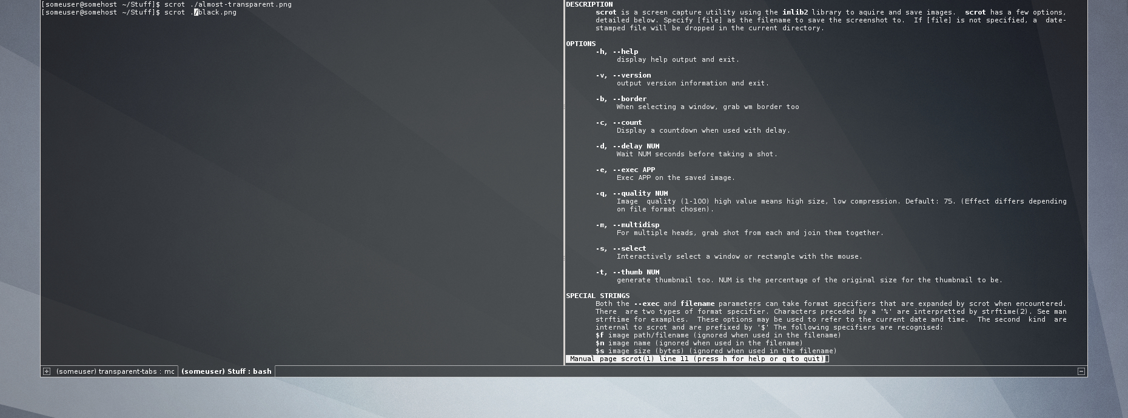This screenshot has height=418, width=1128.
Task: Click the "$n image name" specifier line
Action: 699,343
